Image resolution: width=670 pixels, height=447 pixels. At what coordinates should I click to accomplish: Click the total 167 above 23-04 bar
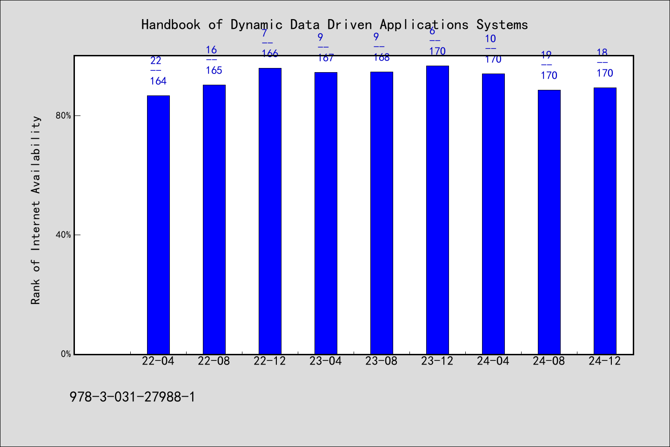pyautogui.click(x=326, y=58)
